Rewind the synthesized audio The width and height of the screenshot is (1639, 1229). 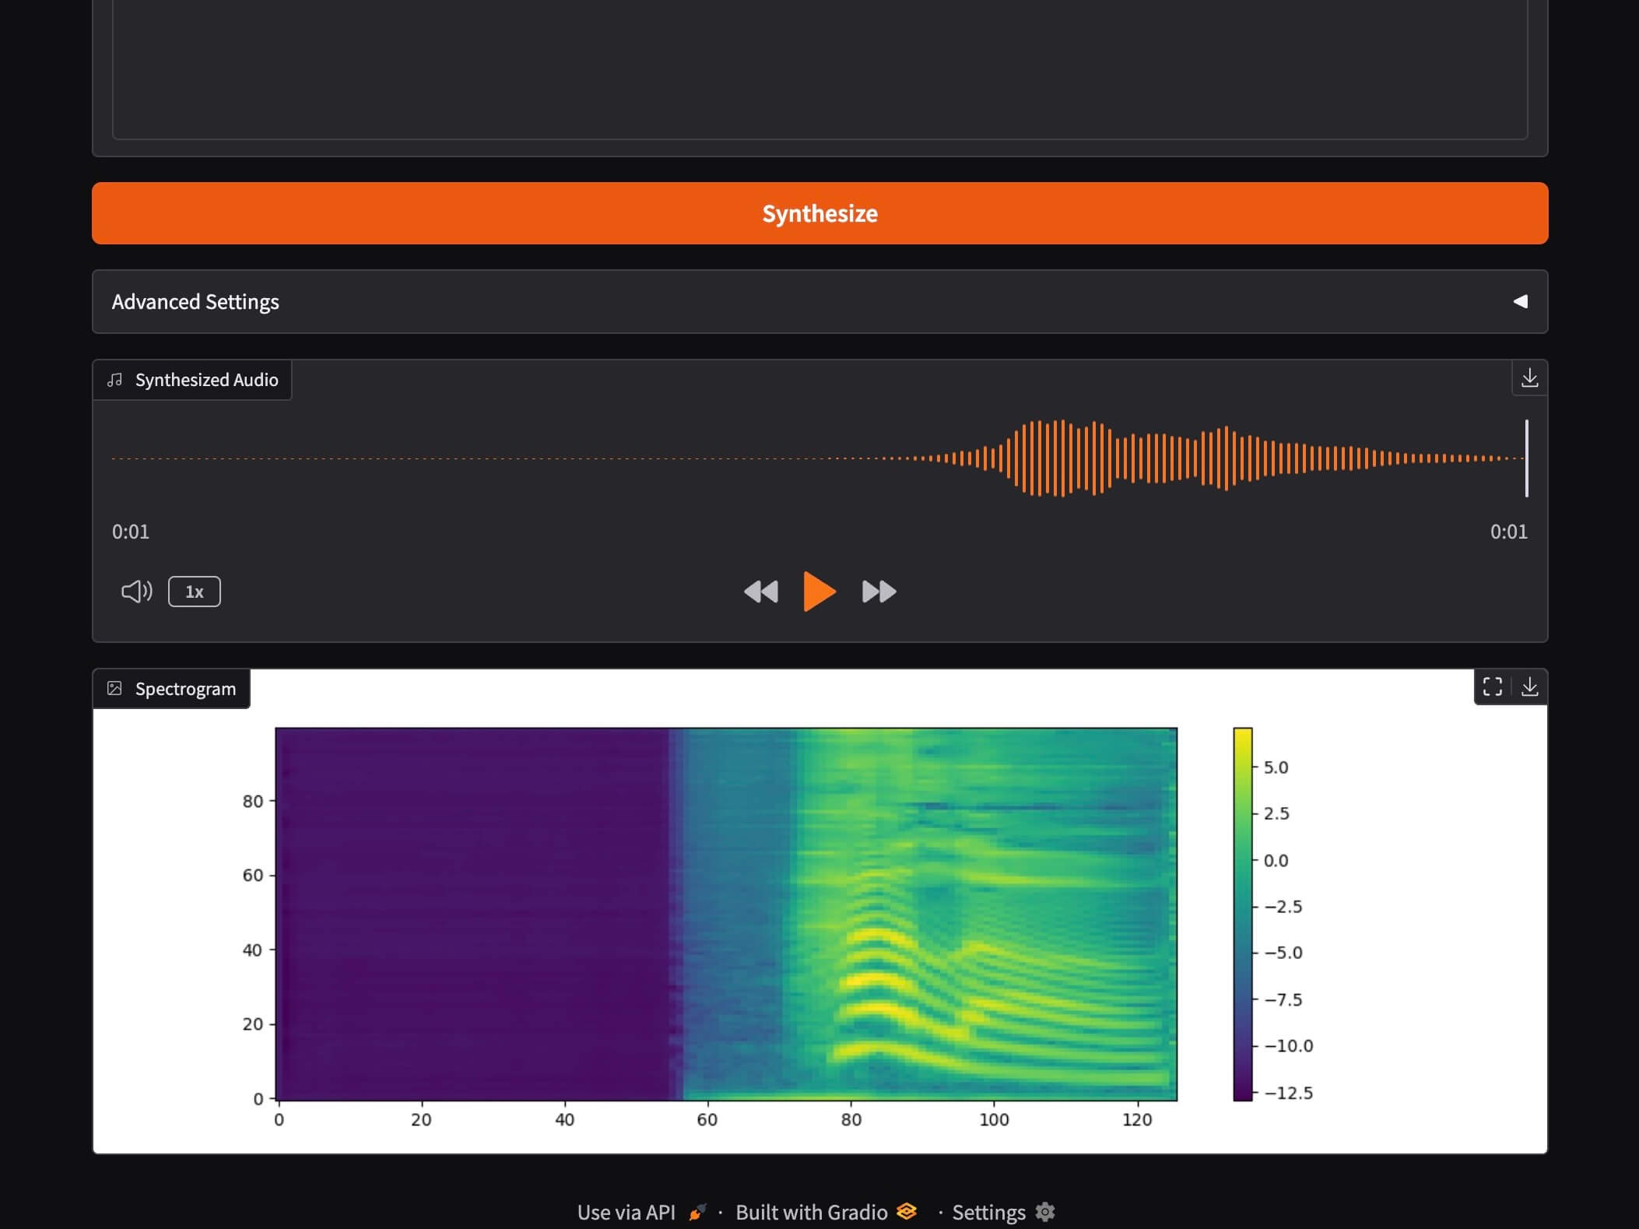pos(760,592)
